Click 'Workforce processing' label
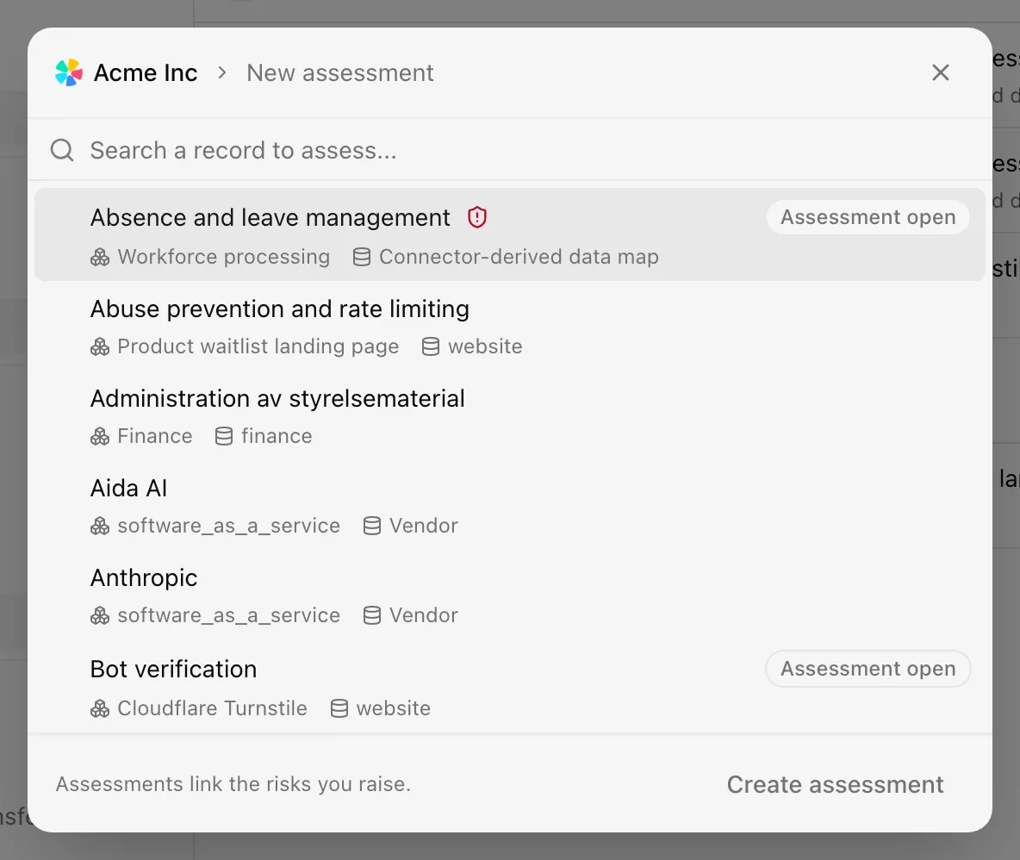The image size is (1020, 860). point(224,257)
